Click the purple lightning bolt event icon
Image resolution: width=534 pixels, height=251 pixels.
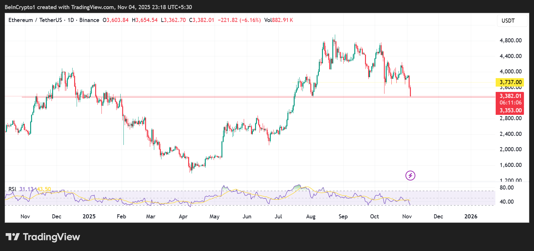pos(410,175)
